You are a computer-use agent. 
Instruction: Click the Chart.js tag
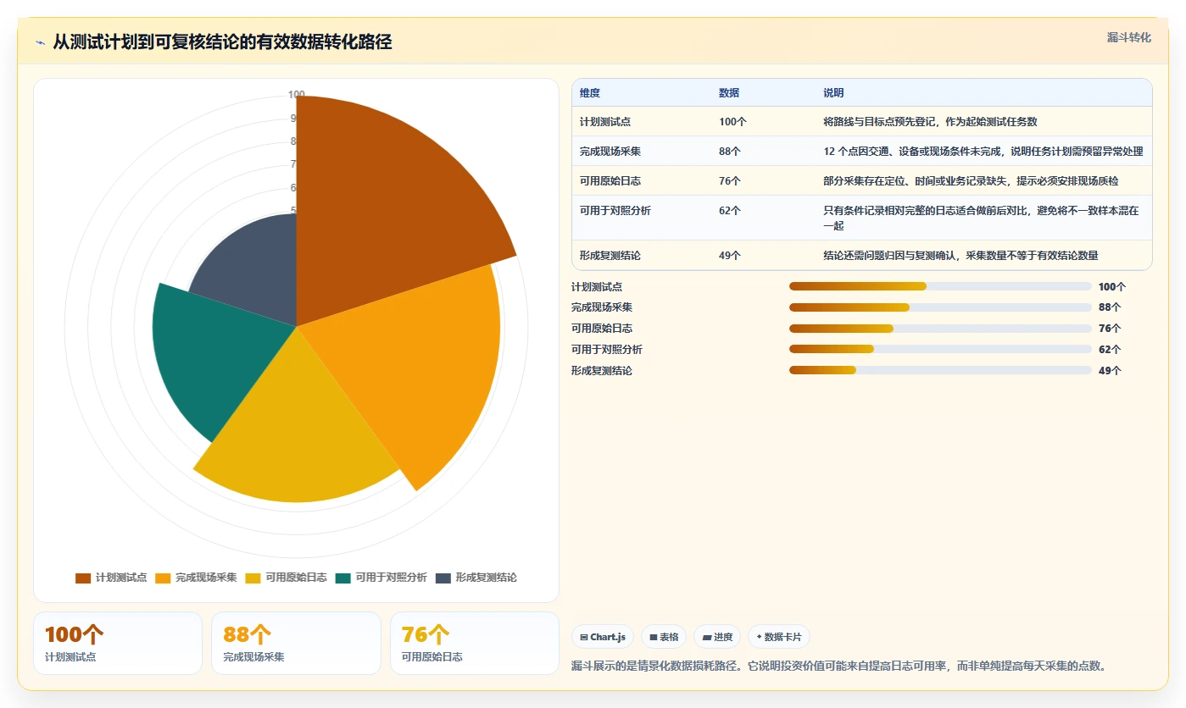pyautogui.click(x=603, y=637)
